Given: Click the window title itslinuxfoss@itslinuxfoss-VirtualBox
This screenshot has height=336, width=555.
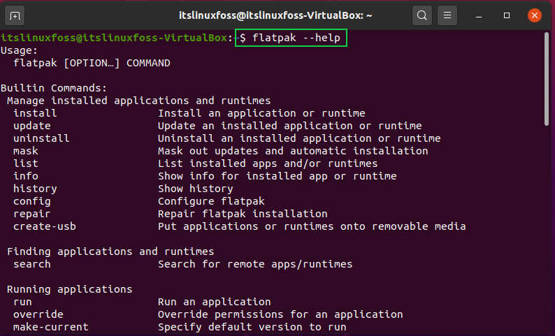Looking at the screenshot, I should point(275,15).
